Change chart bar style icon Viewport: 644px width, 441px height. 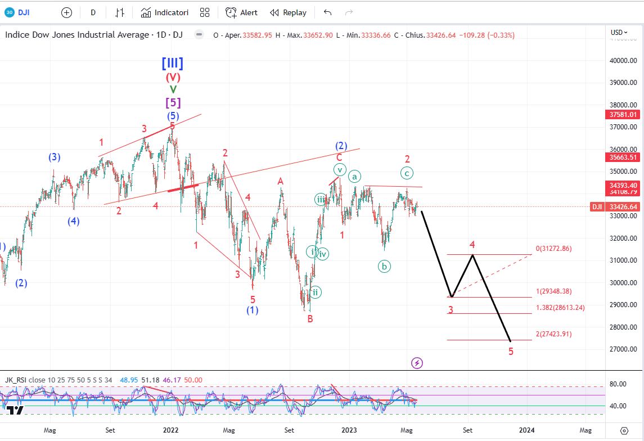click(x=119, y=13)
